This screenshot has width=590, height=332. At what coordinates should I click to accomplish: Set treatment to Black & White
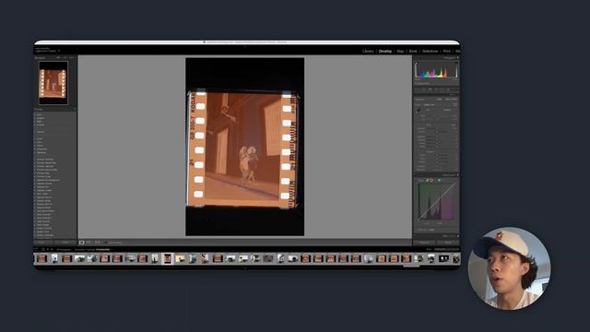(x=451, y=100)
